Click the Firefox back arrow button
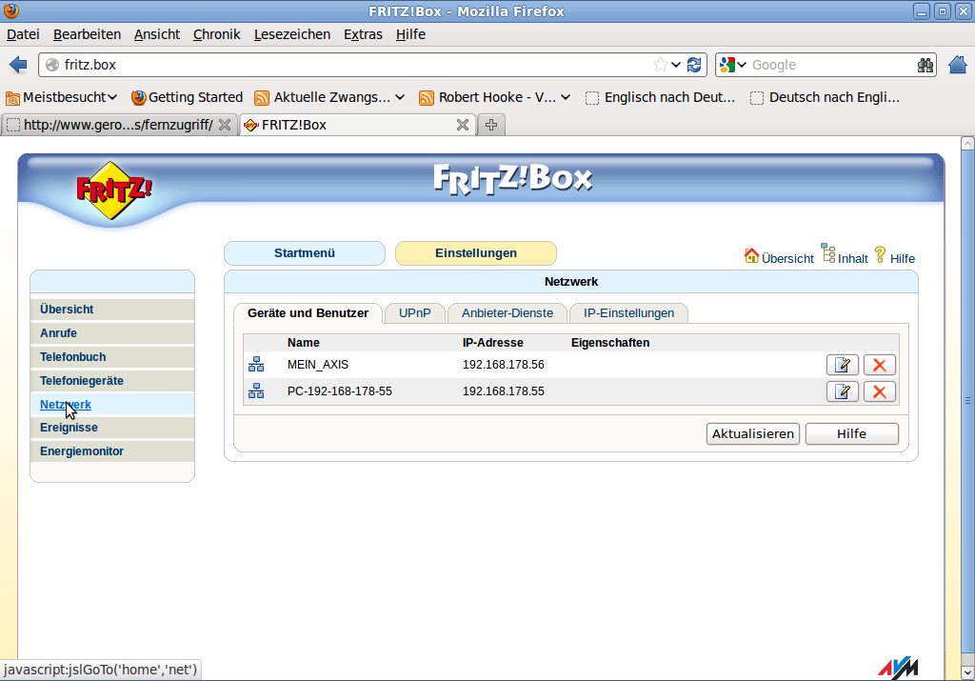The width and height of the screenshot is (975, 681). pos(18,65)
